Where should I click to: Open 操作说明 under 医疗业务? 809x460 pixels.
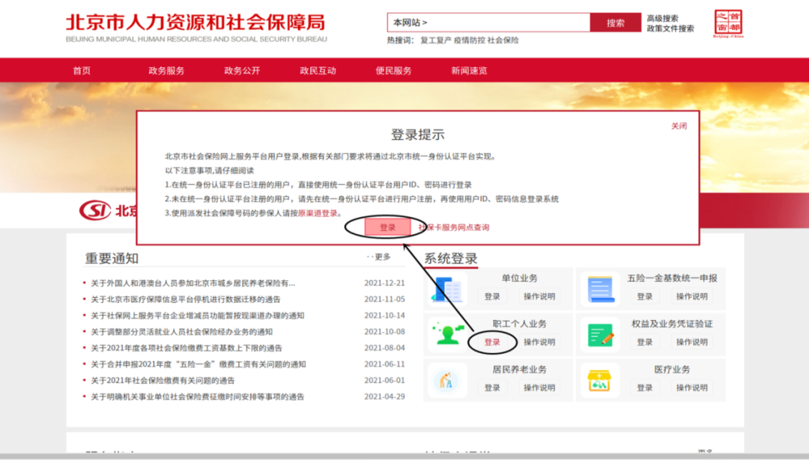(692, 387)
